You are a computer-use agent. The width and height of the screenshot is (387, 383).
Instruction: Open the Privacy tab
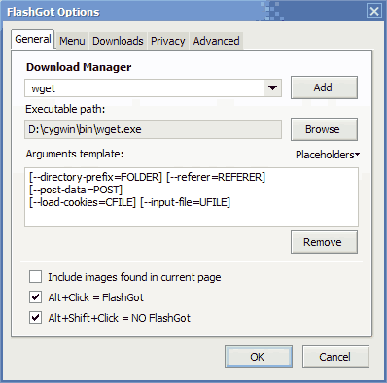[x=167, y=41]
